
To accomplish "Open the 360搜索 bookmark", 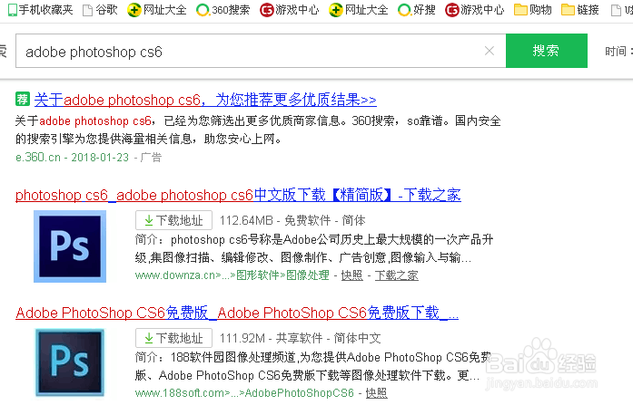I will [223, 10].
